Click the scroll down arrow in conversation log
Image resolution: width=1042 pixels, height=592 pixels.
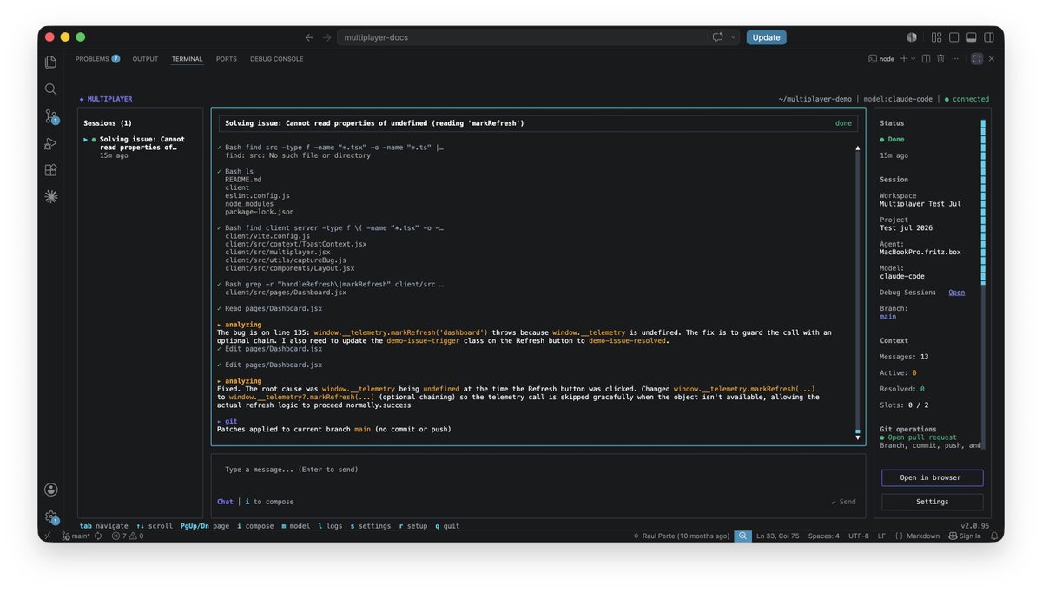[858, 437]
